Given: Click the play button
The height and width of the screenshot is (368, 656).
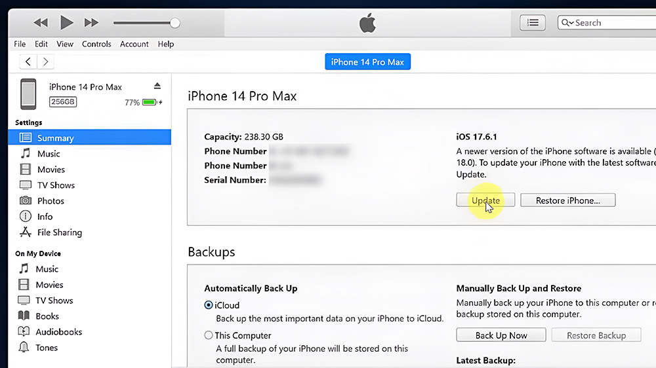Looking at the screenshot, I should [66, 22].
